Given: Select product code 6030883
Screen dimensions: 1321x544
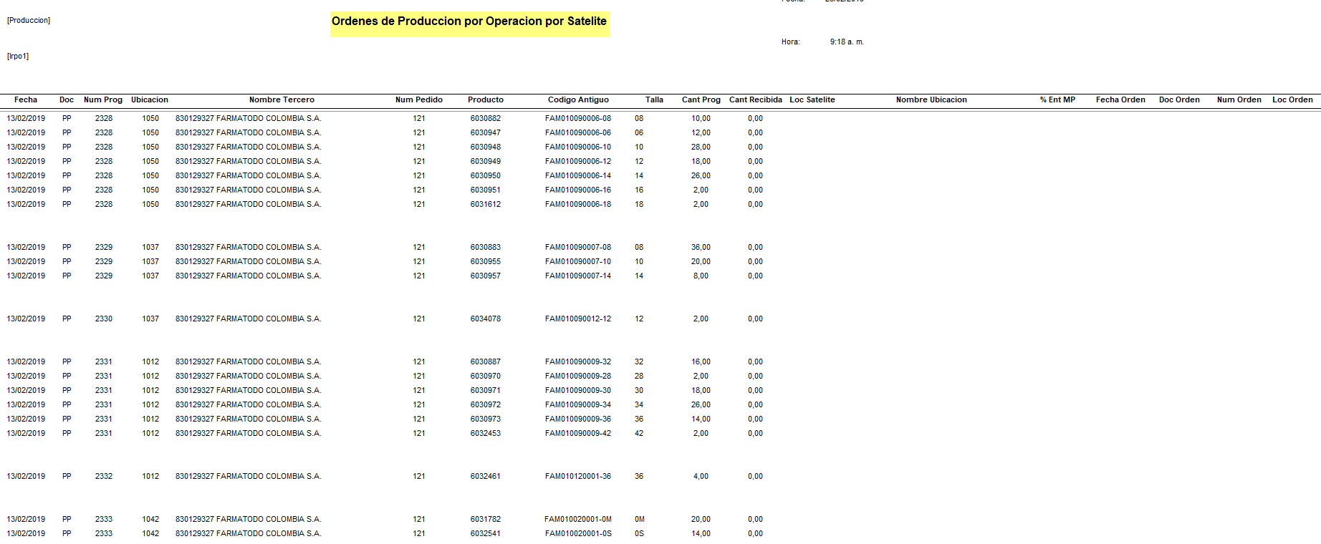Looking at the screenshot, I should (486, 247).
